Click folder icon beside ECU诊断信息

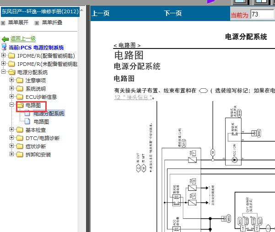click(20, 97)
